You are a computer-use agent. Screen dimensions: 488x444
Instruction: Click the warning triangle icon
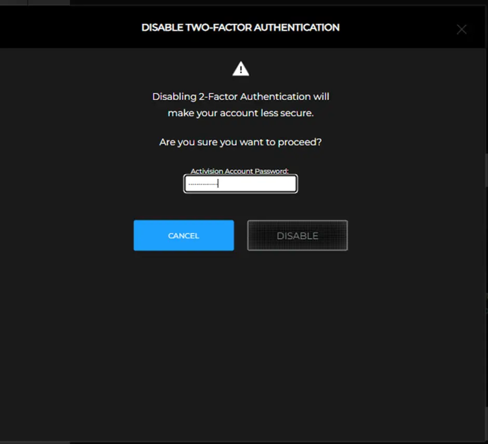click(240, 69)
